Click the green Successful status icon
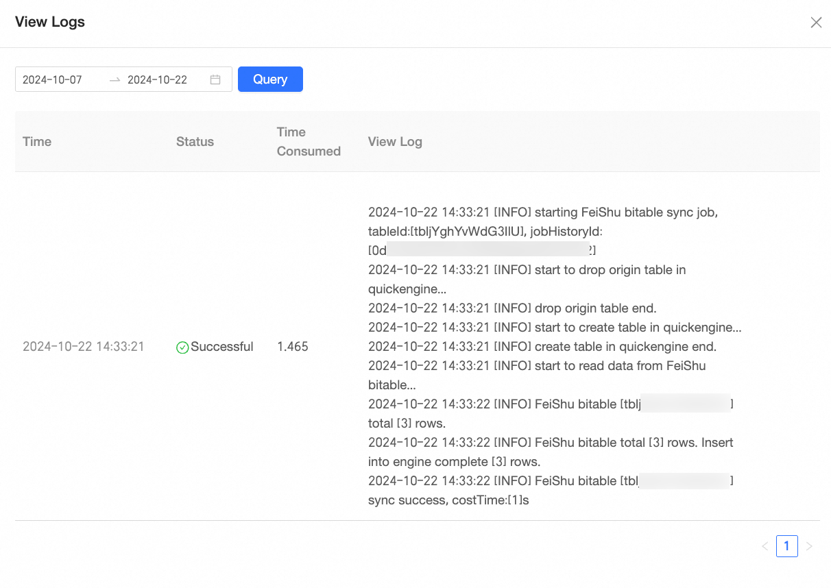This screenshot has width=831, height=588. (x=182, y=347)
